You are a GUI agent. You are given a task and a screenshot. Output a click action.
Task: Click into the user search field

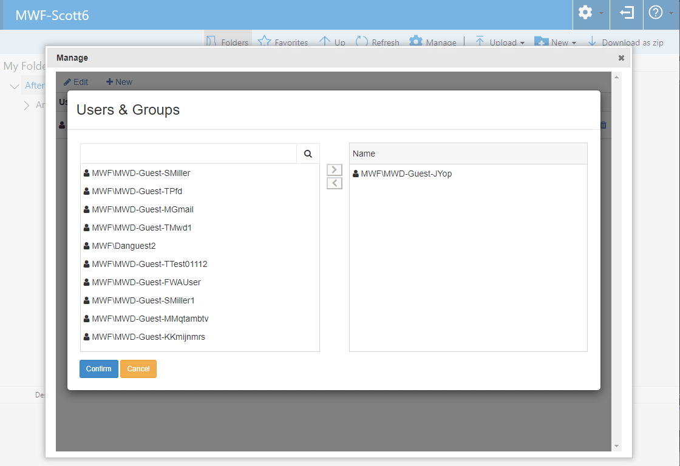[x=188, y=154]
